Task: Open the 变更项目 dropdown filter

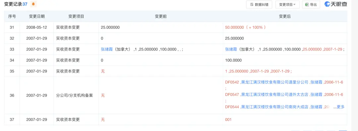Action: pos(287,5)
